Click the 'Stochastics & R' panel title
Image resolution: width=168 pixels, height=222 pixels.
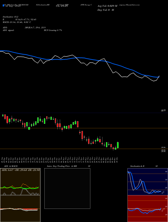click(137, 166)
